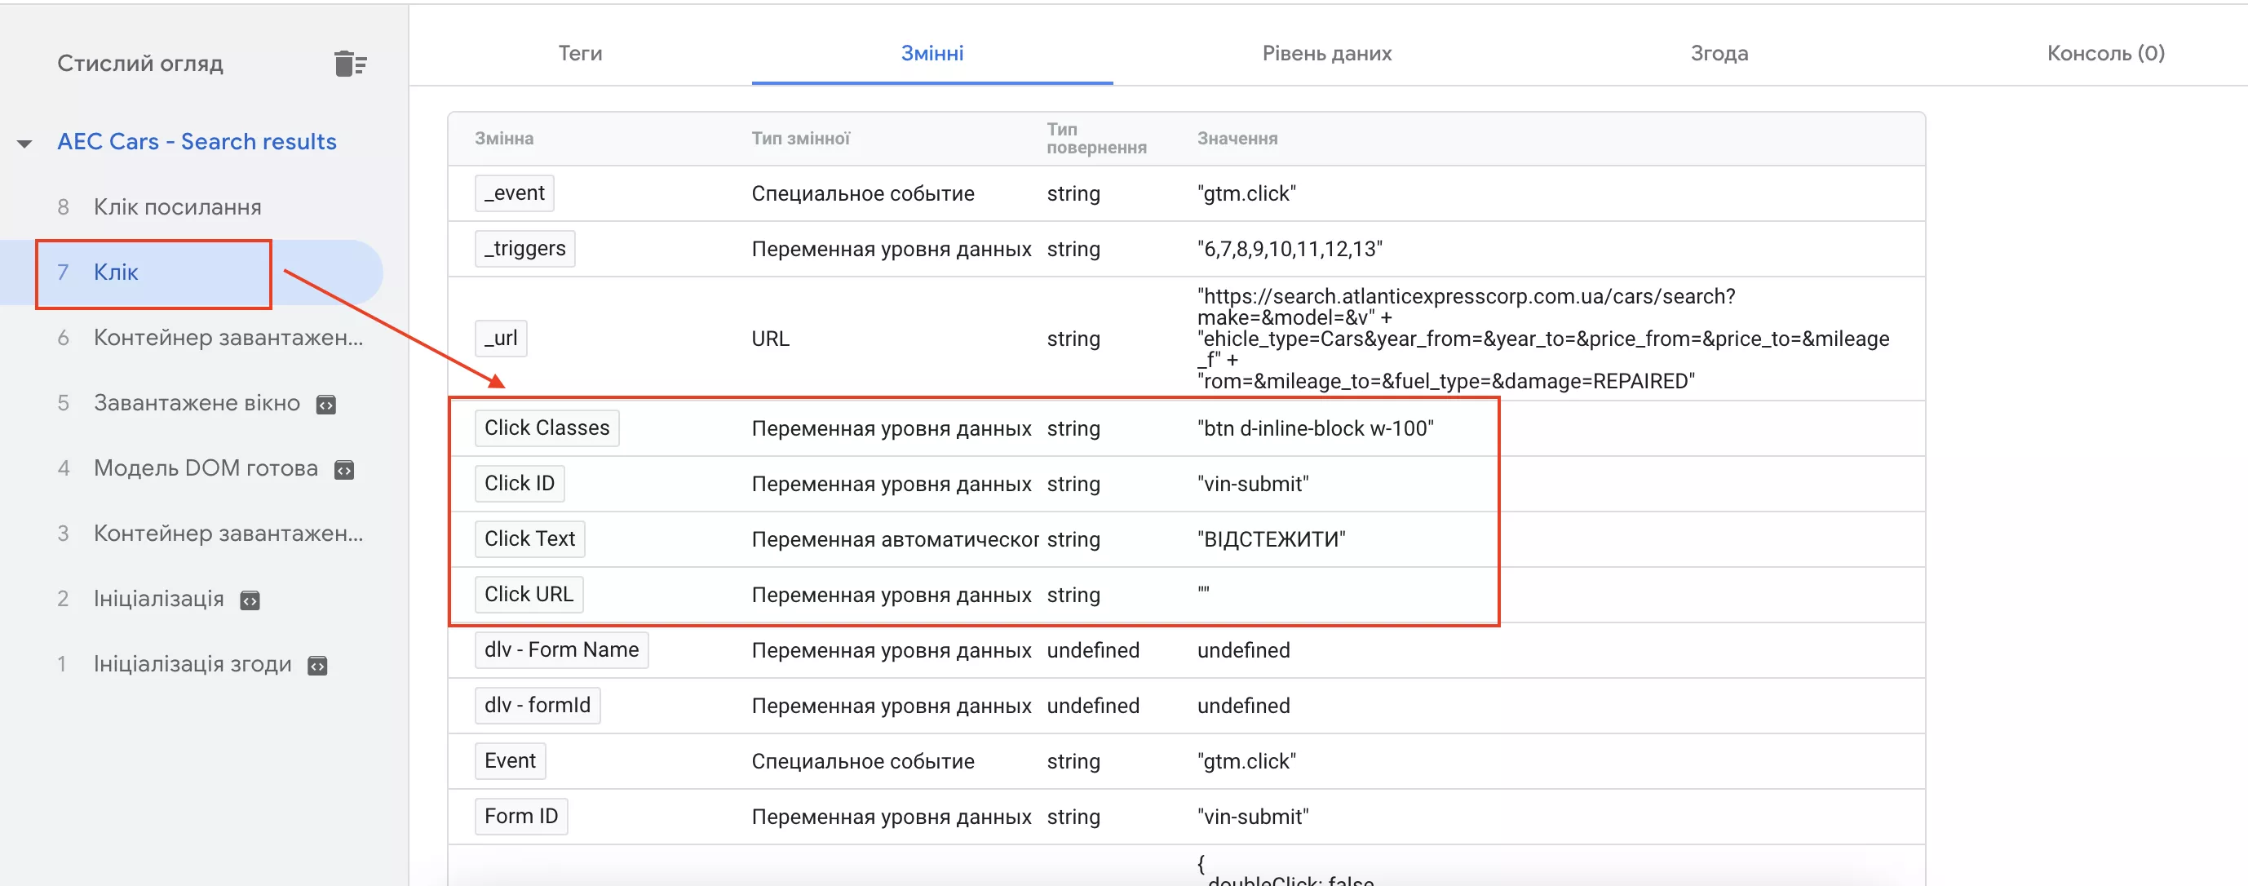Click the value "ВІДСТЕЖИТИ"
The width and height of the screenshot is (2248, 886).
pos(1272,539)
